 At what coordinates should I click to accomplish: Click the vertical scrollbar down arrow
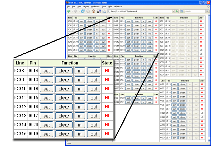pos(209,140)
